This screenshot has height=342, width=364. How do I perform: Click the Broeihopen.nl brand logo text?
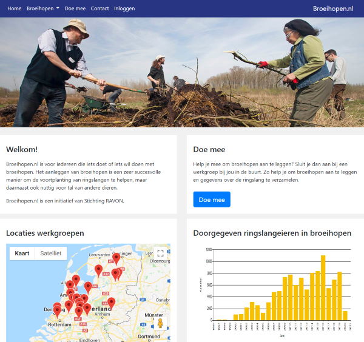pyautogui.click(x=333, y=8)
